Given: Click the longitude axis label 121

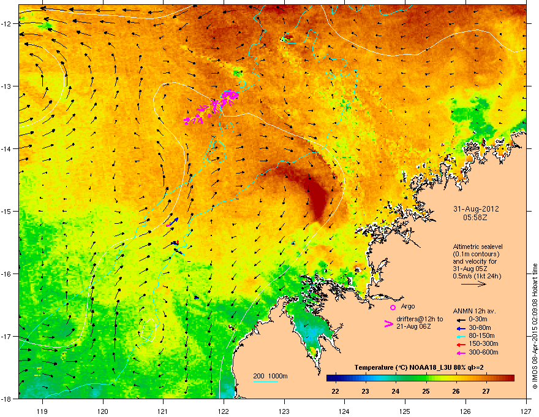Looking at the screenshot, I should click(163, 411).
